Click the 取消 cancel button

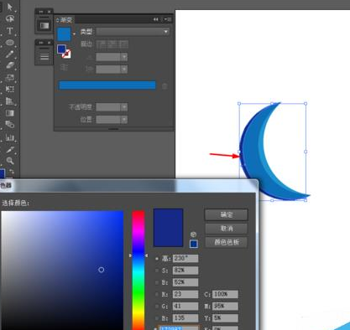click(227, 229)
